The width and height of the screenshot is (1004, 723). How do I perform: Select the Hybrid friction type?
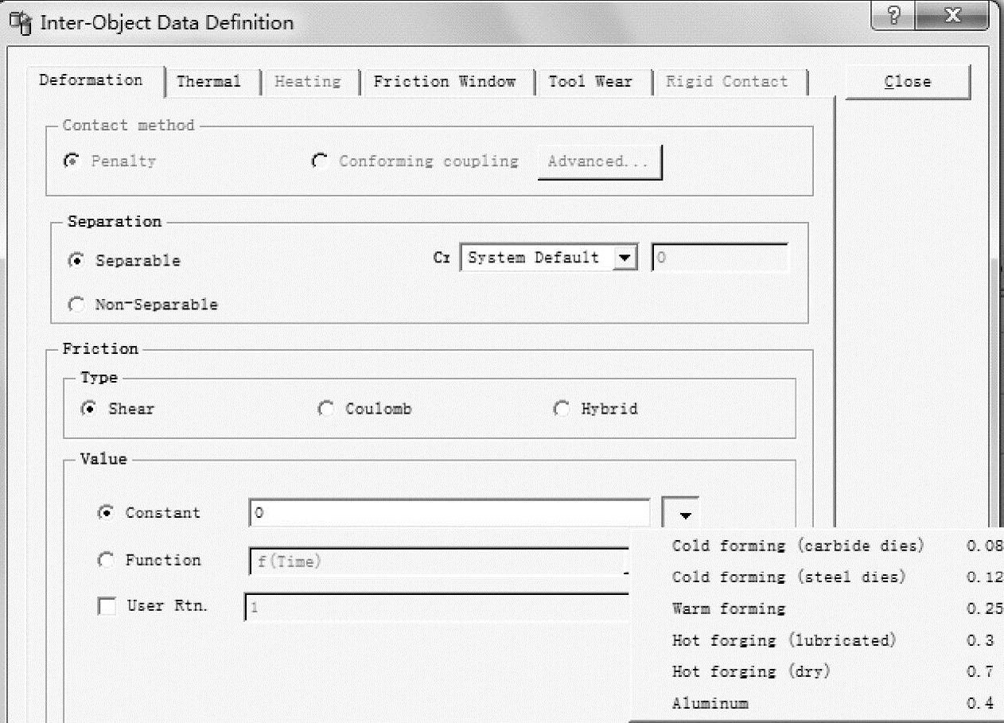pos(562,409)
